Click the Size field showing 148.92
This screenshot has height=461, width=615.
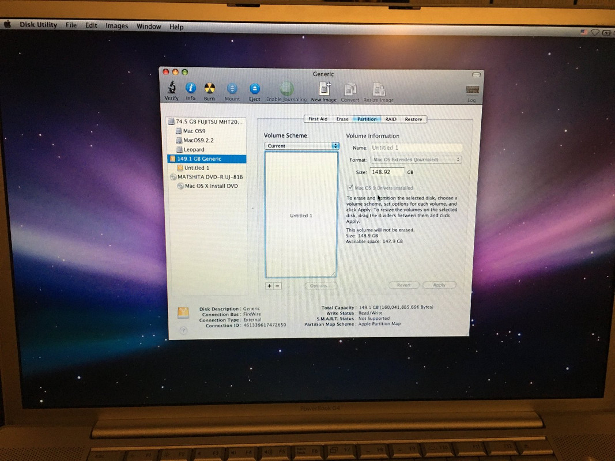tap(387, 172)
